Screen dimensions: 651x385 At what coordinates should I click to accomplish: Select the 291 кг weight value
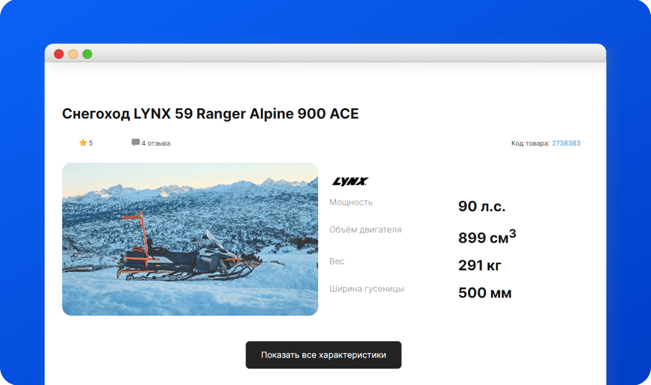pyautogui.click(x=479, y=266)
